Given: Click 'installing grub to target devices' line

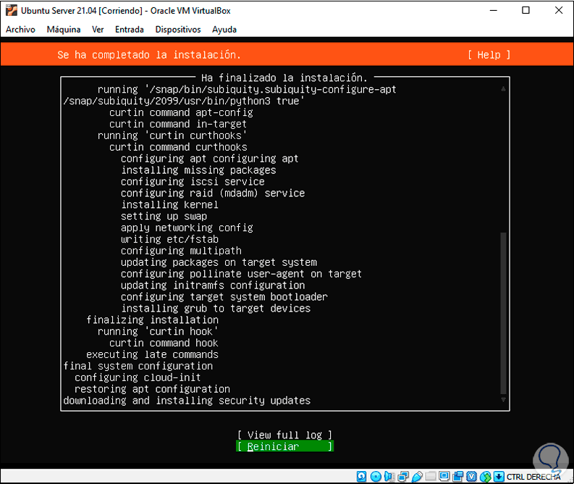Looking at the screenshot, I should [216, 309].
